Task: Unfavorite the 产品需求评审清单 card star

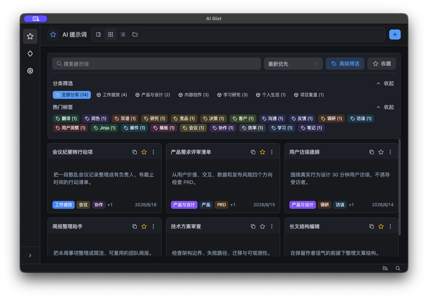Action: [262, 152]
